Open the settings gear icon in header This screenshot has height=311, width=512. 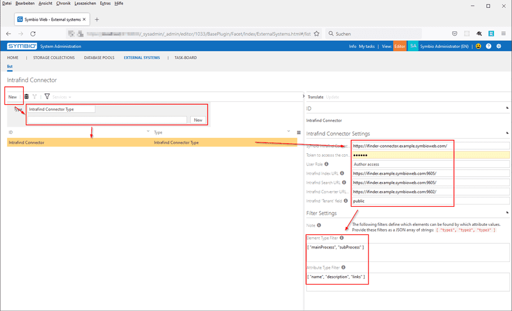click(x=498, y=46)
